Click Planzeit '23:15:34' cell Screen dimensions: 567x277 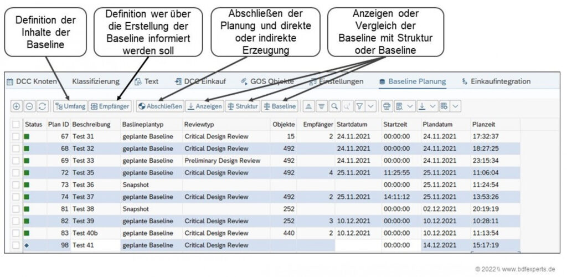pyautogui.click(x=495, y=161)
